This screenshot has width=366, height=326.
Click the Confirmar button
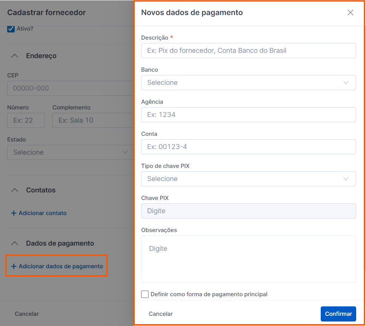coord(338,314)
